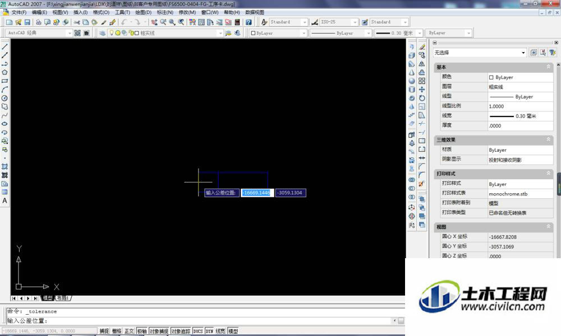Open the 绘图(D) menu
561x336 pixels.
(x=144, y=12)
